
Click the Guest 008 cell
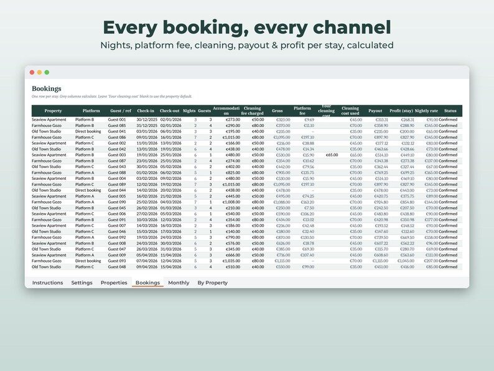(117, 243)
